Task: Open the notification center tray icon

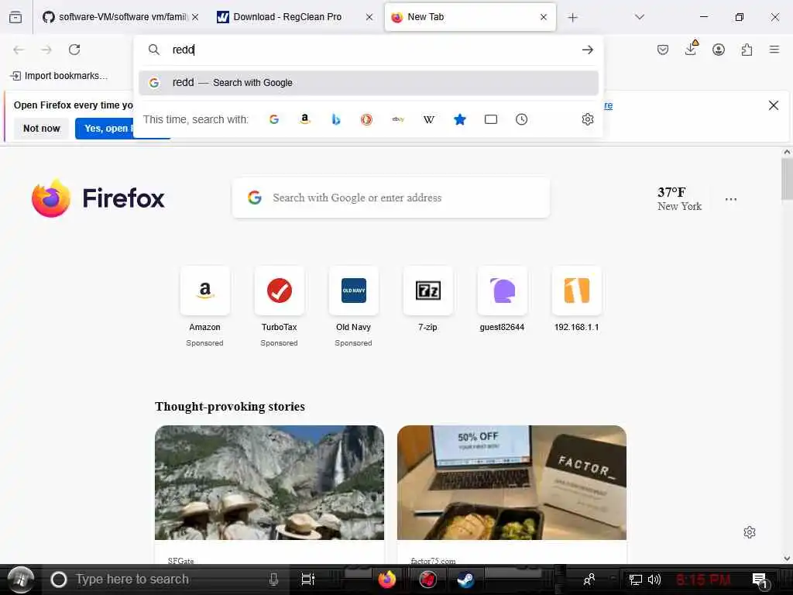Action: point(760,580)
